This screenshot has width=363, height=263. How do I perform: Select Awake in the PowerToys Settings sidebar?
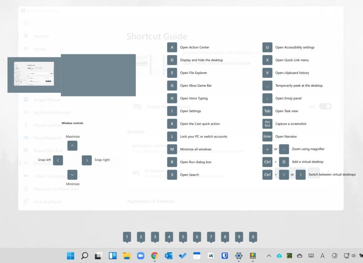pyautogui.click(x=40, y=49)
